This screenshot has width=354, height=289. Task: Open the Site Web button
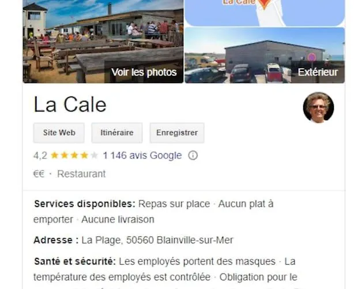(59, 133)
